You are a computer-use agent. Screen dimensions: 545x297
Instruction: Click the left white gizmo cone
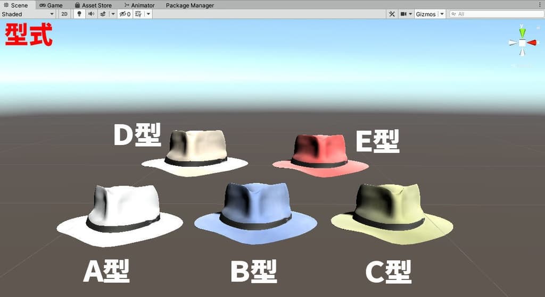click(x=513, y=43)
